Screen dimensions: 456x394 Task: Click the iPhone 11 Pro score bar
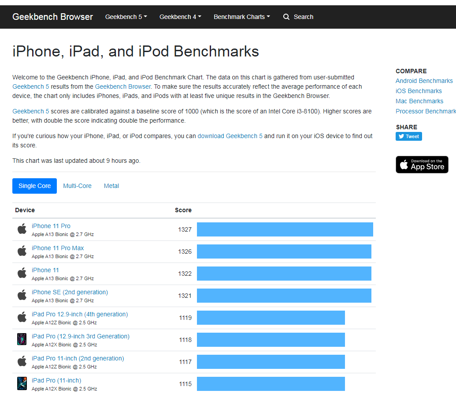[285, 229]
